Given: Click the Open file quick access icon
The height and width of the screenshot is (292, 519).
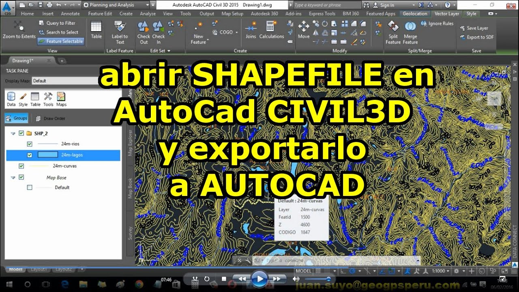Looking at the screenshot, I should [x=31, y=5].
